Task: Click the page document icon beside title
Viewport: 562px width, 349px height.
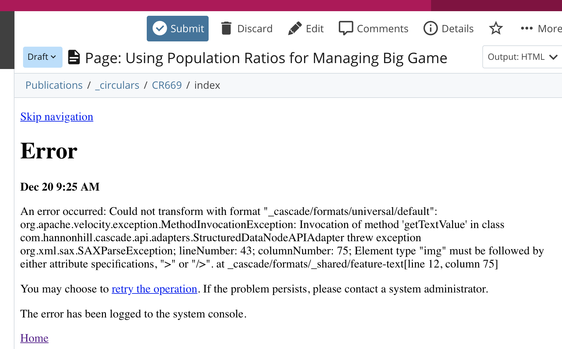Action: [74, 57]
